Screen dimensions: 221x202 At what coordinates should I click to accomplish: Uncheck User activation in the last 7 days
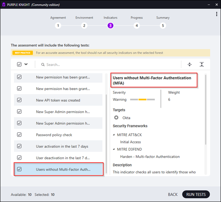(x=19, y=146)
